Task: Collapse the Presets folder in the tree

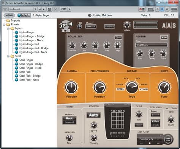Action: 4,25
